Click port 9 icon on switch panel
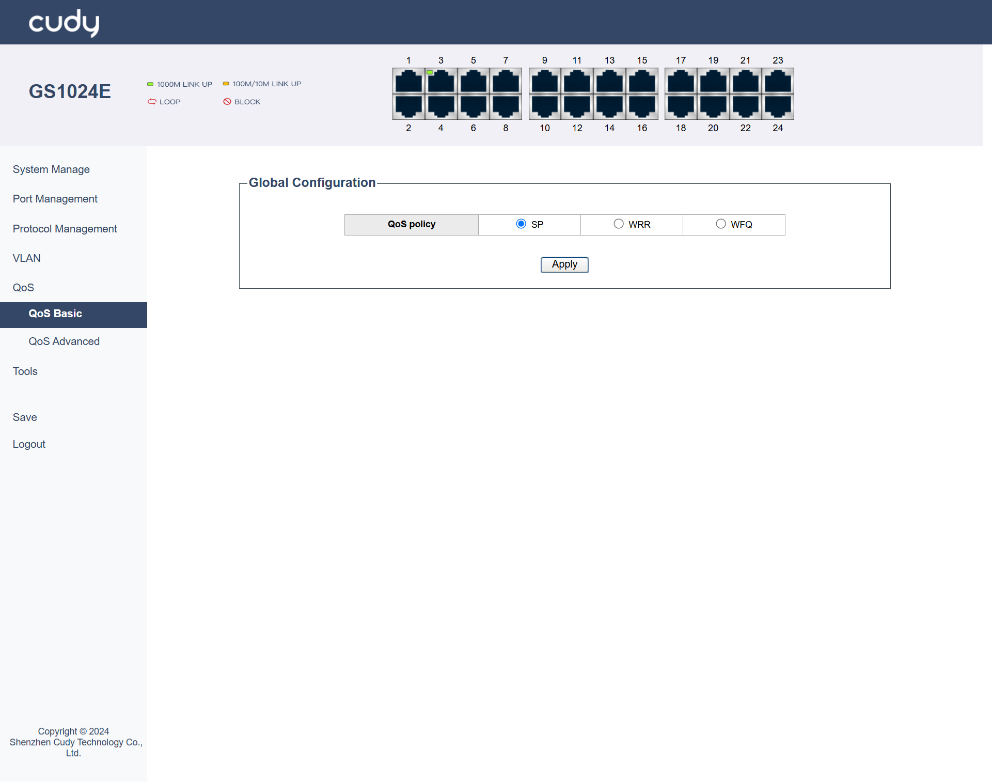992x783 pixels. pyautogui.click(x=545, y=81)
